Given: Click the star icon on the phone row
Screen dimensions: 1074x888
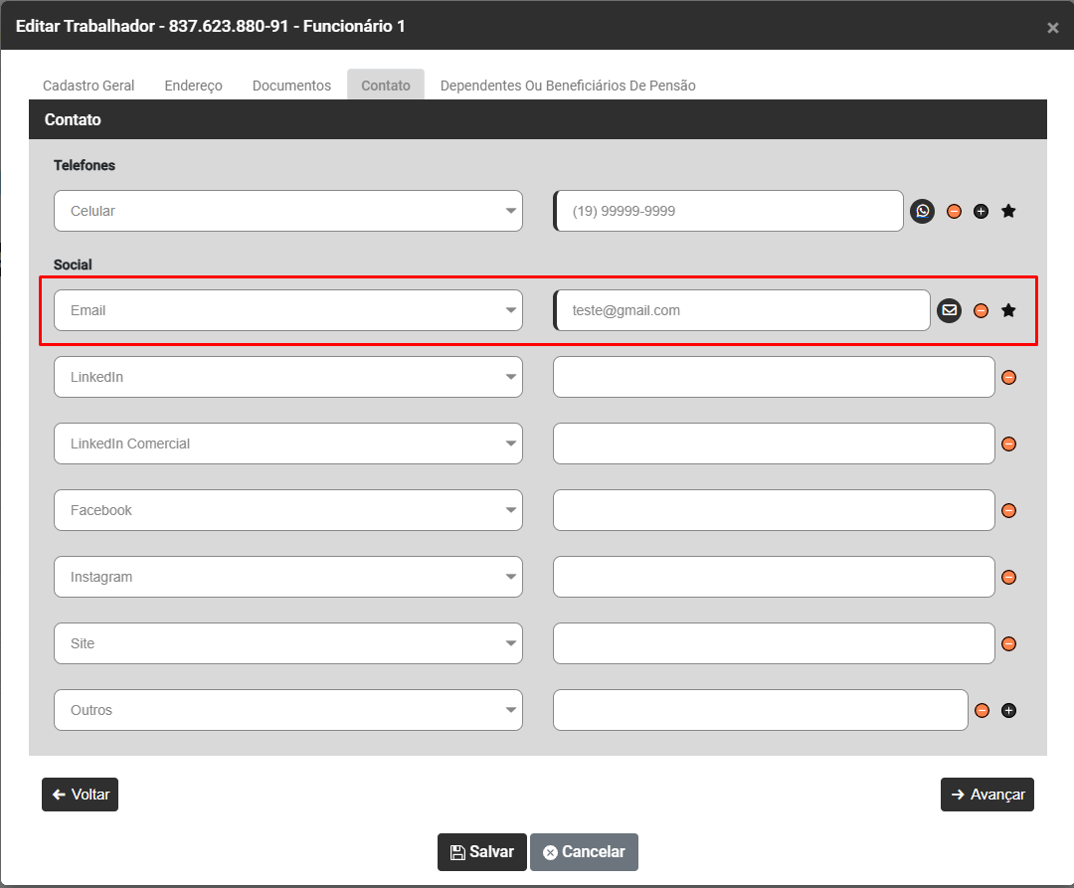Looking at the screenshot, I should (1008, 211).
